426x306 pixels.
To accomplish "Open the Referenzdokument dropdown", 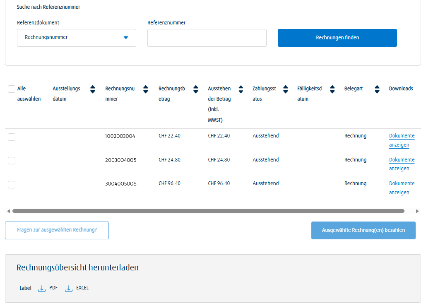I will (77, 38).
